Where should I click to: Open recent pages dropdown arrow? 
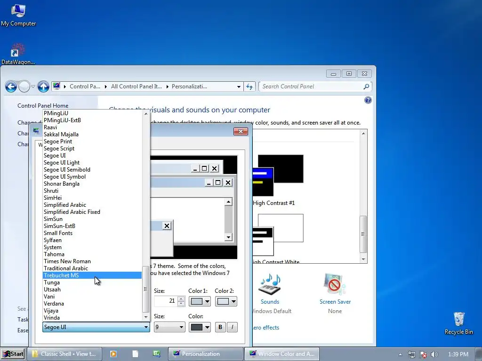(x=33, y=86)
